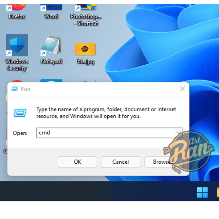
Task: Click the OK button
Action: coord(78,162)
